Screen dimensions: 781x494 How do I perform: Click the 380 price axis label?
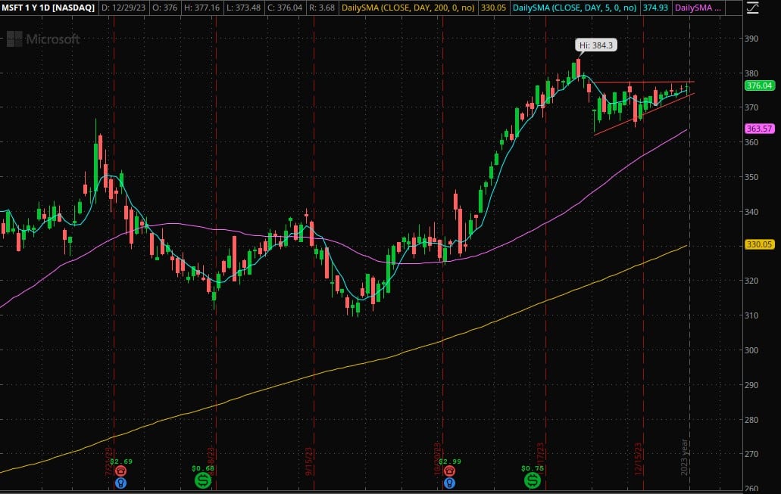[x=751, y=73]
